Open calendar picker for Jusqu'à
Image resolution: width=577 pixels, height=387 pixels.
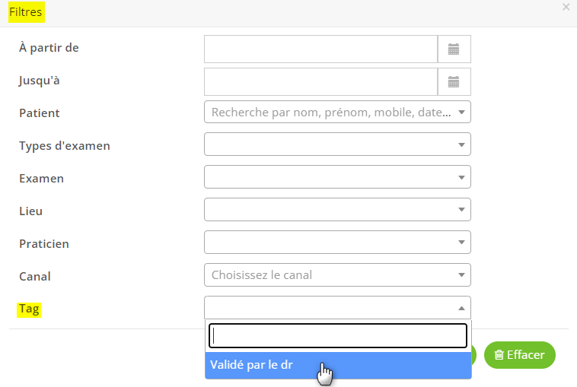coord(454,82)
